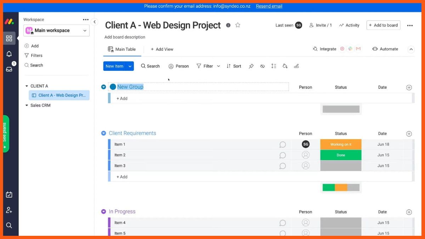Collapse the CLIENT A folder

click(x=27, y=86)
